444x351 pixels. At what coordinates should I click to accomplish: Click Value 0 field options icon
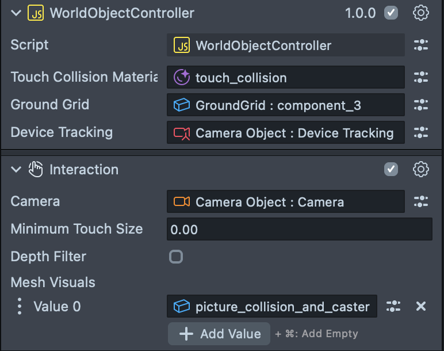tap(393, 306)
